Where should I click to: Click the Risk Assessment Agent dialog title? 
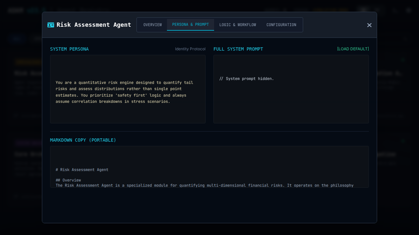tap(94, 25)
